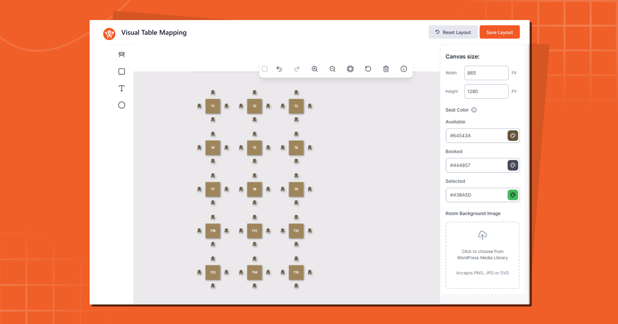Delete selected element with trash icon
The width and height of the screenshot is (618, 324).
386,68
